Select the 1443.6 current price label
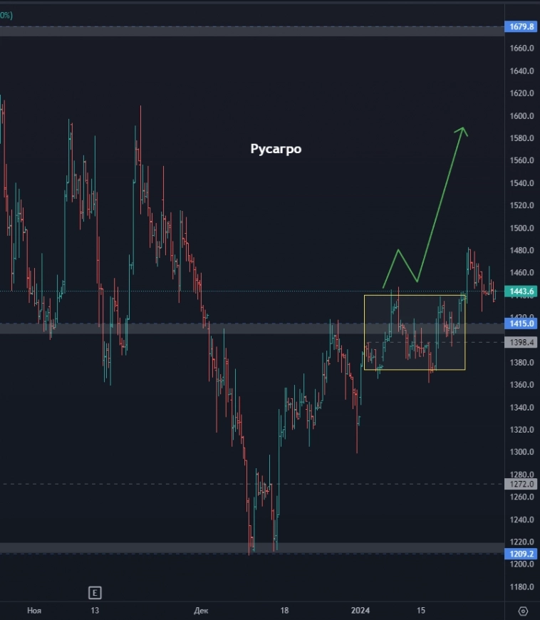The height and width of the screenshot is (620, 540). tap(521, 291)
